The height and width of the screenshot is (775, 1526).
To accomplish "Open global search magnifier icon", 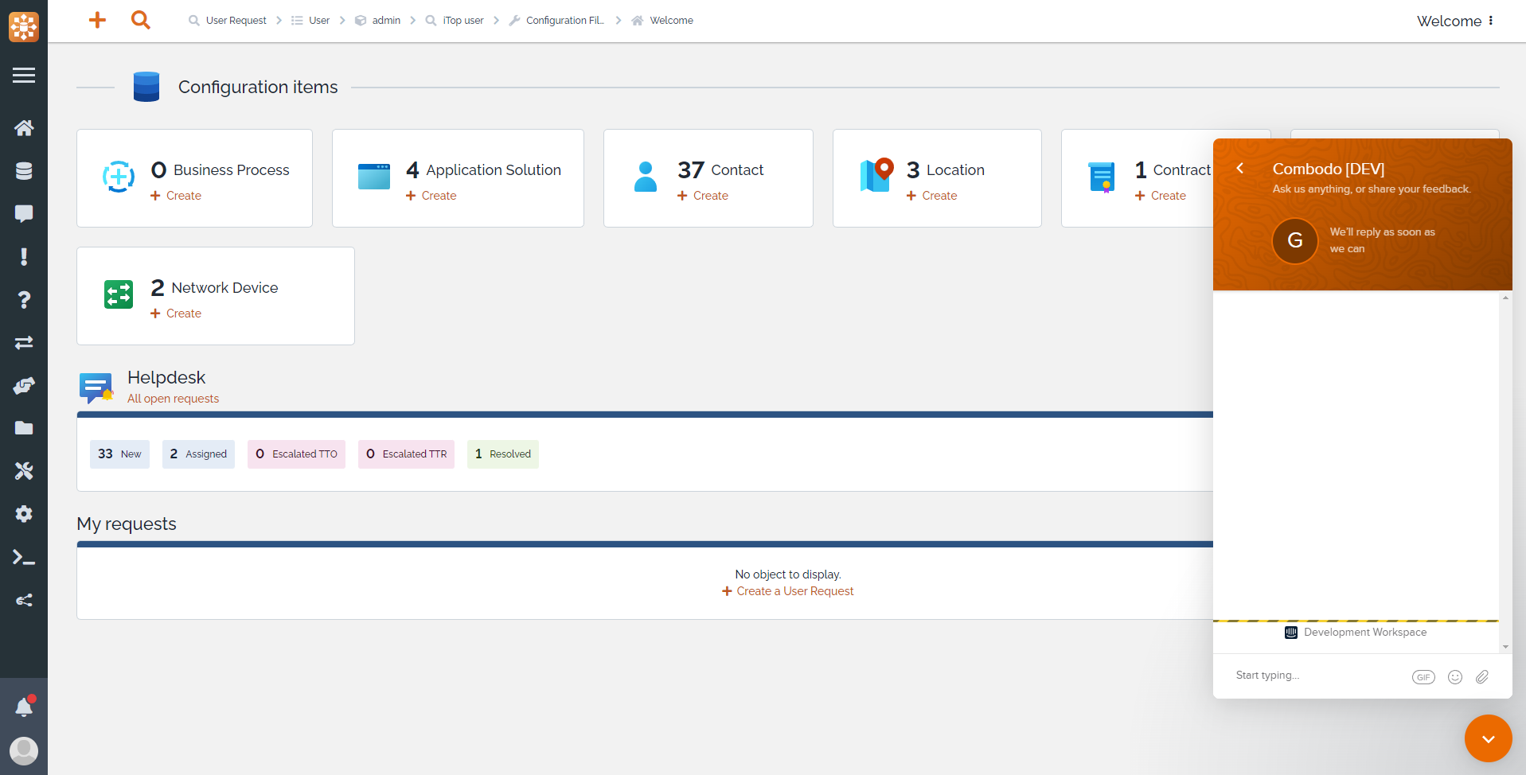I will pyautogui.click(x=140, y=20).
